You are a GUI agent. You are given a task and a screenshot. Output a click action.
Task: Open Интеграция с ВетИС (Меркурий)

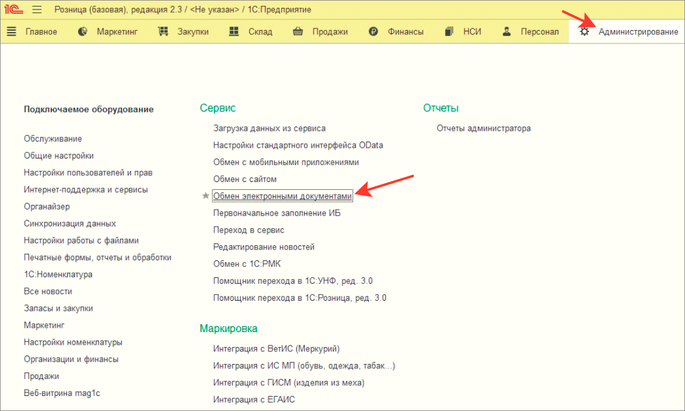276,349
